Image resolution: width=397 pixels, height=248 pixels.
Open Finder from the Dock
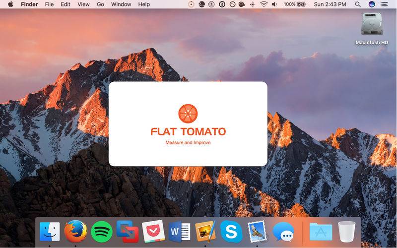(50, 232)
